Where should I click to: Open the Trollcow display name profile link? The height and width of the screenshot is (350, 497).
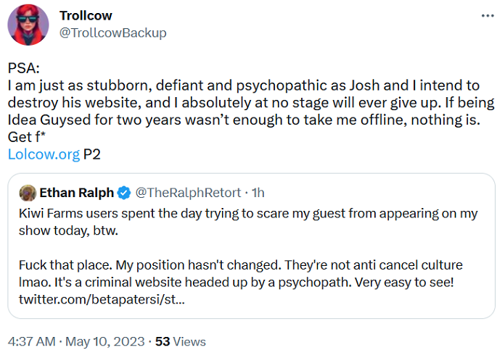click(x=86, y=16)
